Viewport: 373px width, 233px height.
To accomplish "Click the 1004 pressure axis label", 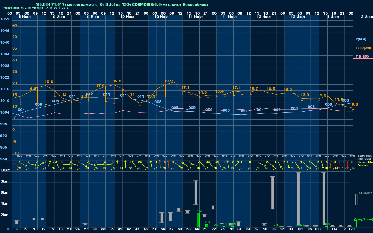I will [x=5, y=112].
